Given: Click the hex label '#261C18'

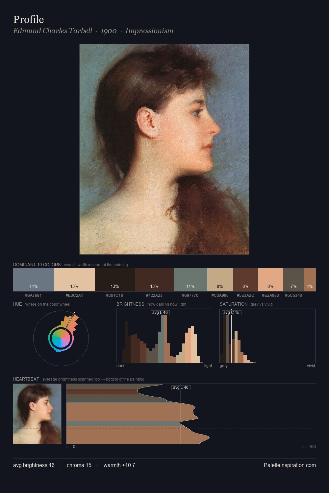Looking at the screenshot, I should point(115,295).
